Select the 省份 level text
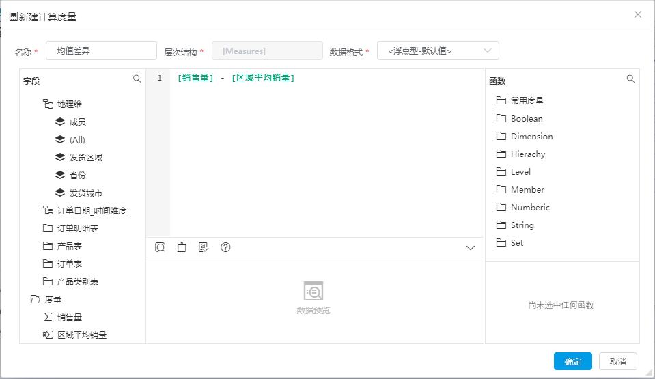This screenshot has width=655, height=379. pyautogui.click(x=78, y=175)
